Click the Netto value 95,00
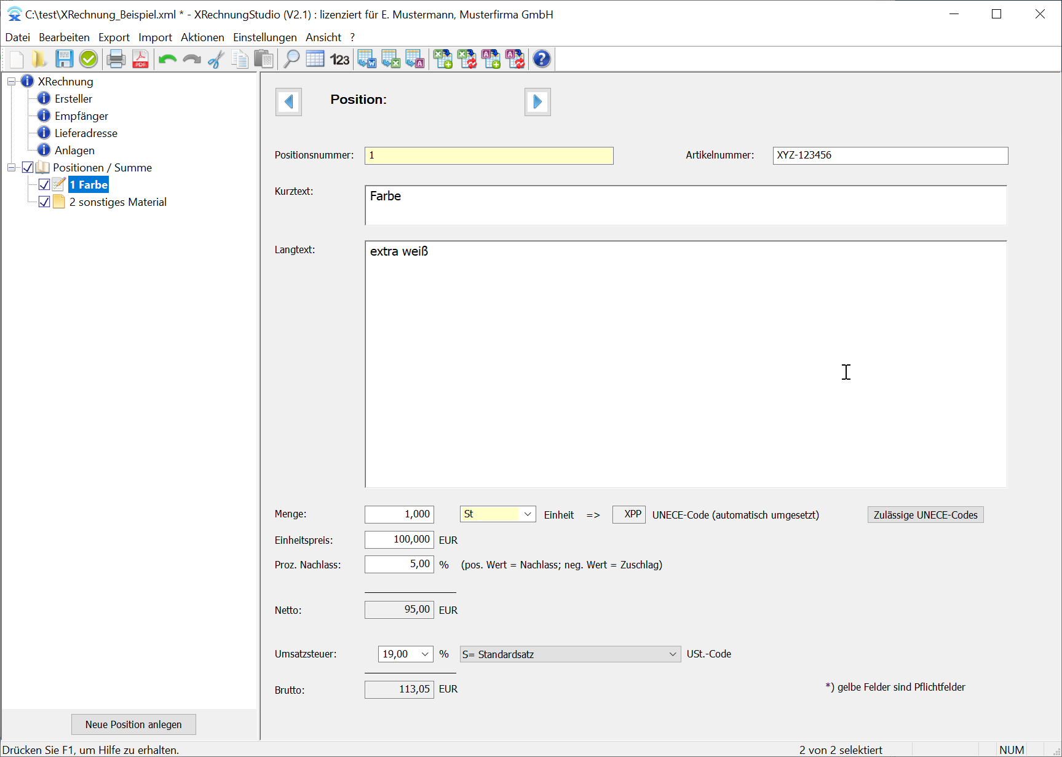The image size is (1062, 757). [399, 610]
